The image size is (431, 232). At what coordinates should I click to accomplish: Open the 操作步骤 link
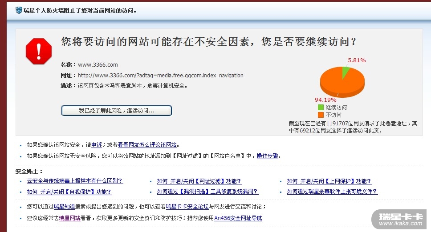[x=268, y=156]
